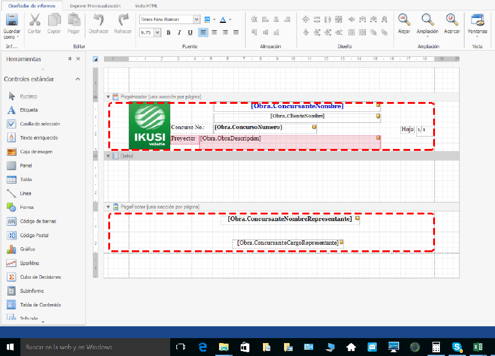The width and height of the screenshot is (495, 356).
Task: Collapse the PageHeader band
Action: tap(108, 96)
